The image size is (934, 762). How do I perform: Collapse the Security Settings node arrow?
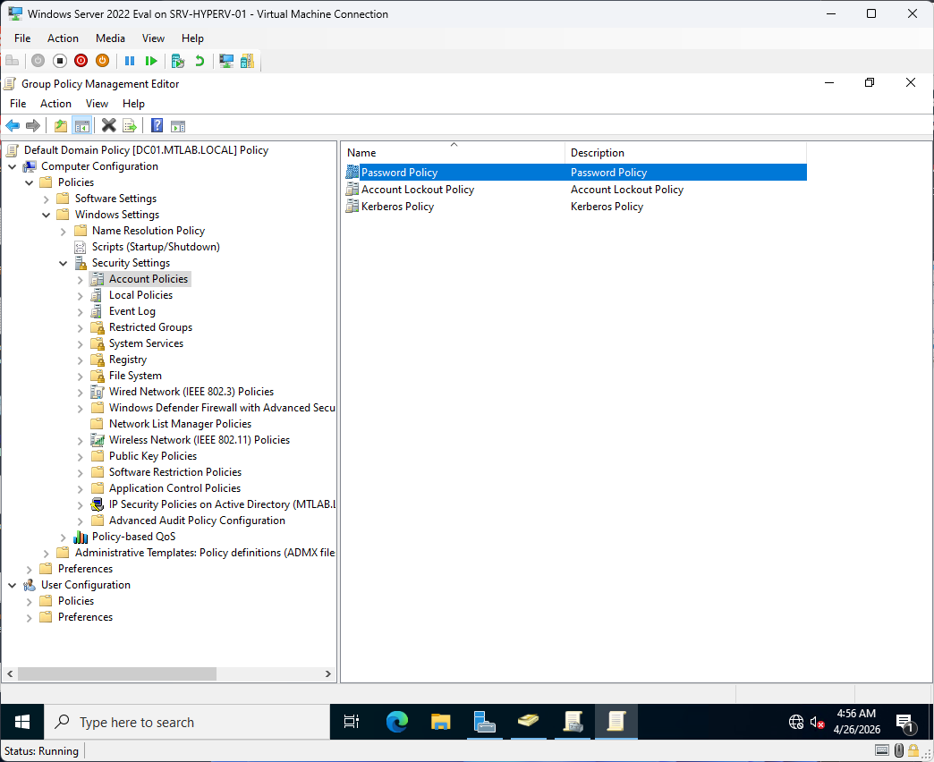click(63, 263)
